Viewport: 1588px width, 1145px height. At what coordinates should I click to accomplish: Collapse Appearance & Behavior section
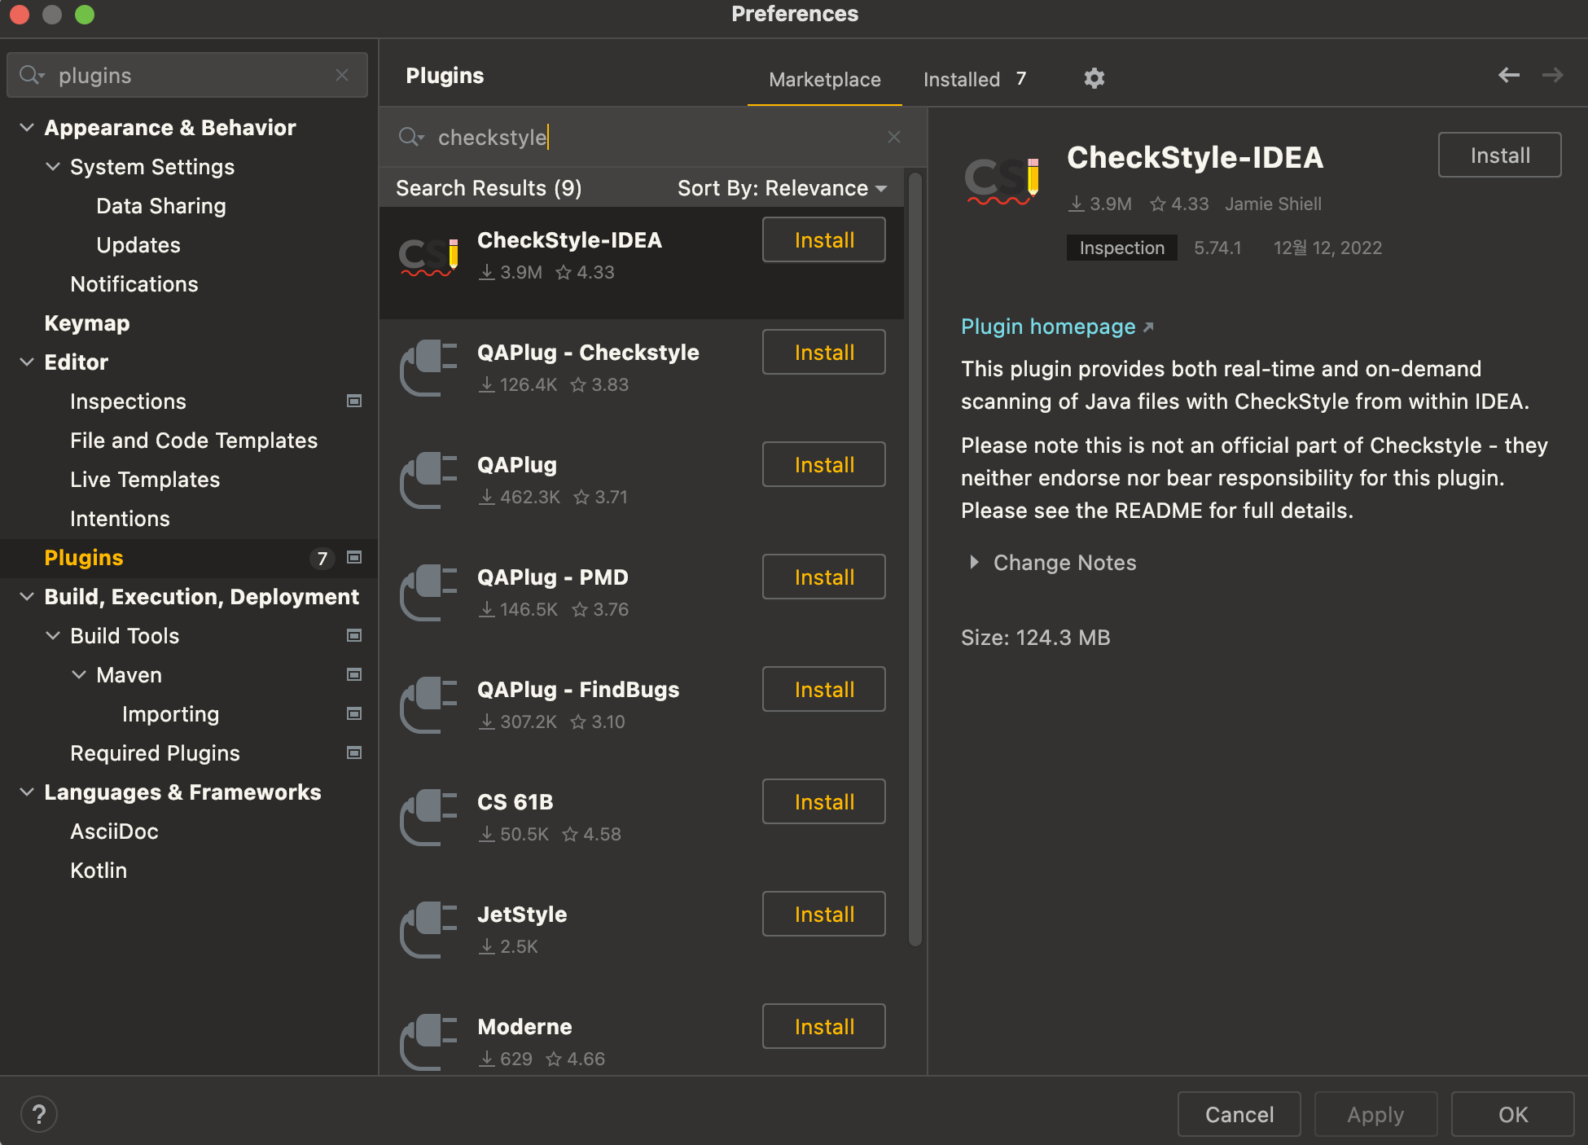pyautogui.click(x=27, y=128)
